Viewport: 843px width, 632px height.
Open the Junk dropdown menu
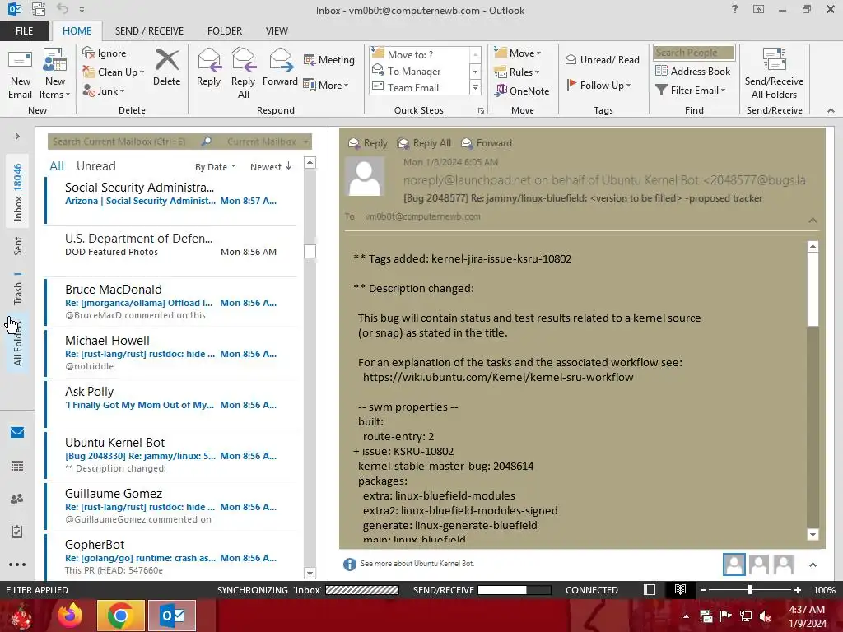coord(104,91)
